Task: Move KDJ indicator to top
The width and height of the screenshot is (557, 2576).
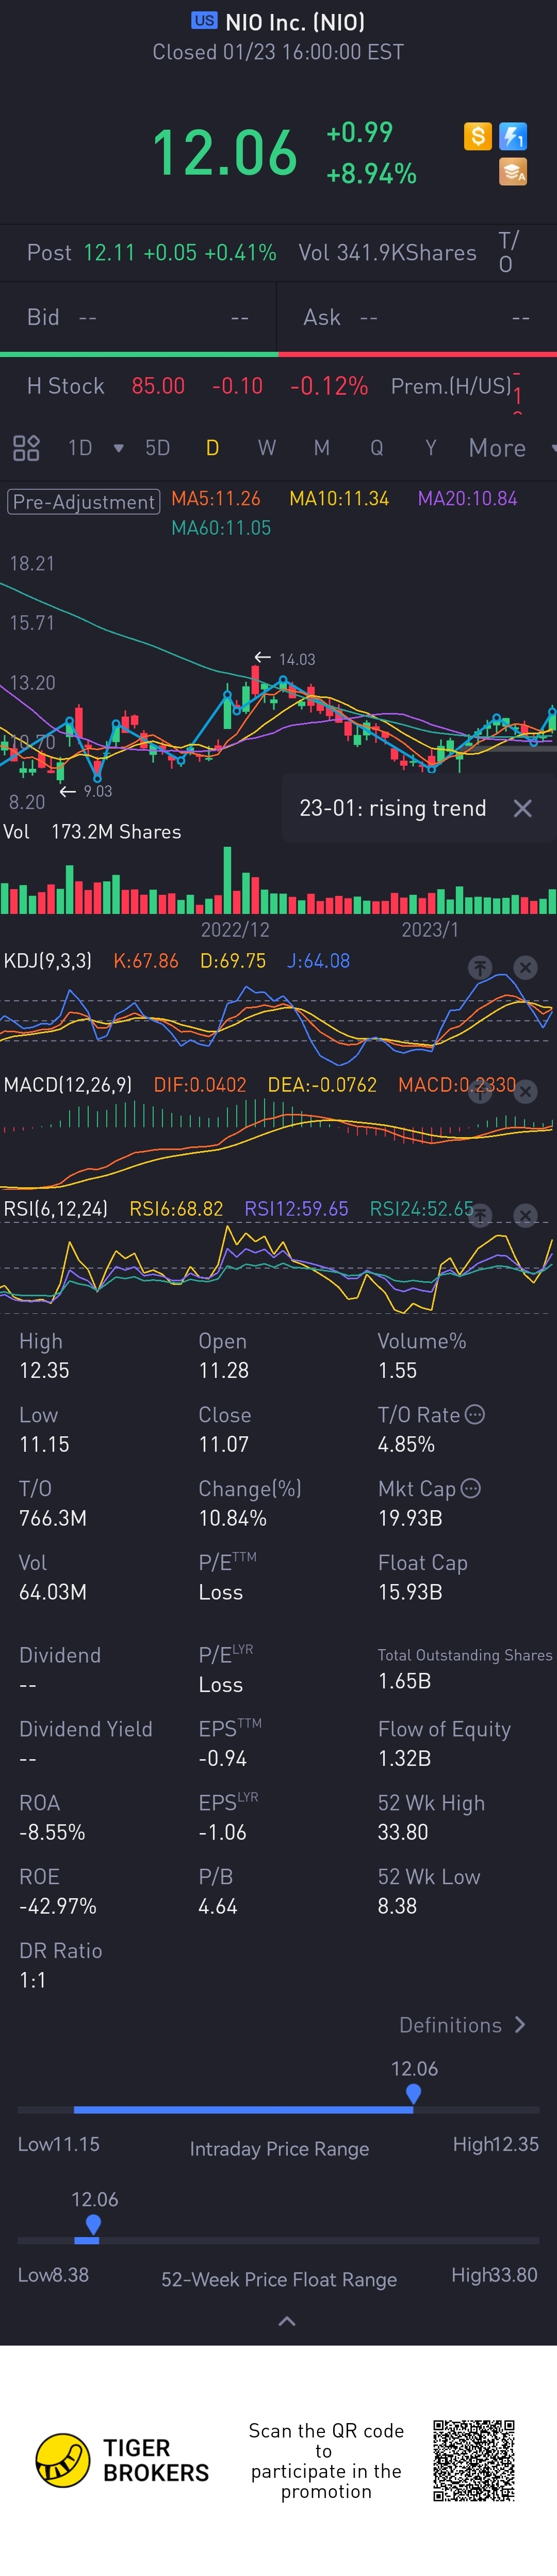Action: pyautogui.click(x=480, y=967)
